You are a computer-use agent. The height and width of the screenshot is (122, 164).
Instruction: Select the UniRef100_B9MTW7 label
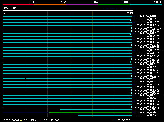[147, 104]
